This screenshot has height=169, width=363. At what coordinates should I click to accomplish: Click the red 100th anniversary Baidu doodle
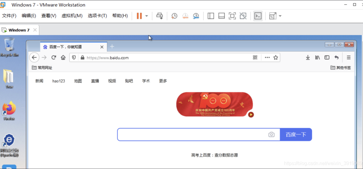click(x=214, y=104)
